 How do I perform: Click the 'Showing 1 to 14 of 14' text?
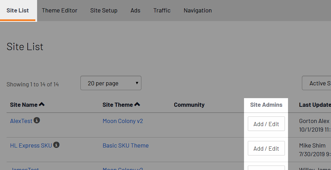point(33,84)
